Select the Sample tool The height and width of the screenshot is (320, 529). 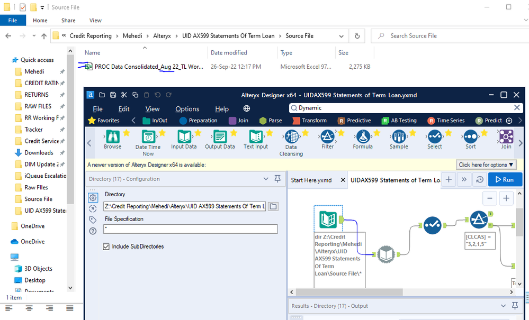point(399,140)
